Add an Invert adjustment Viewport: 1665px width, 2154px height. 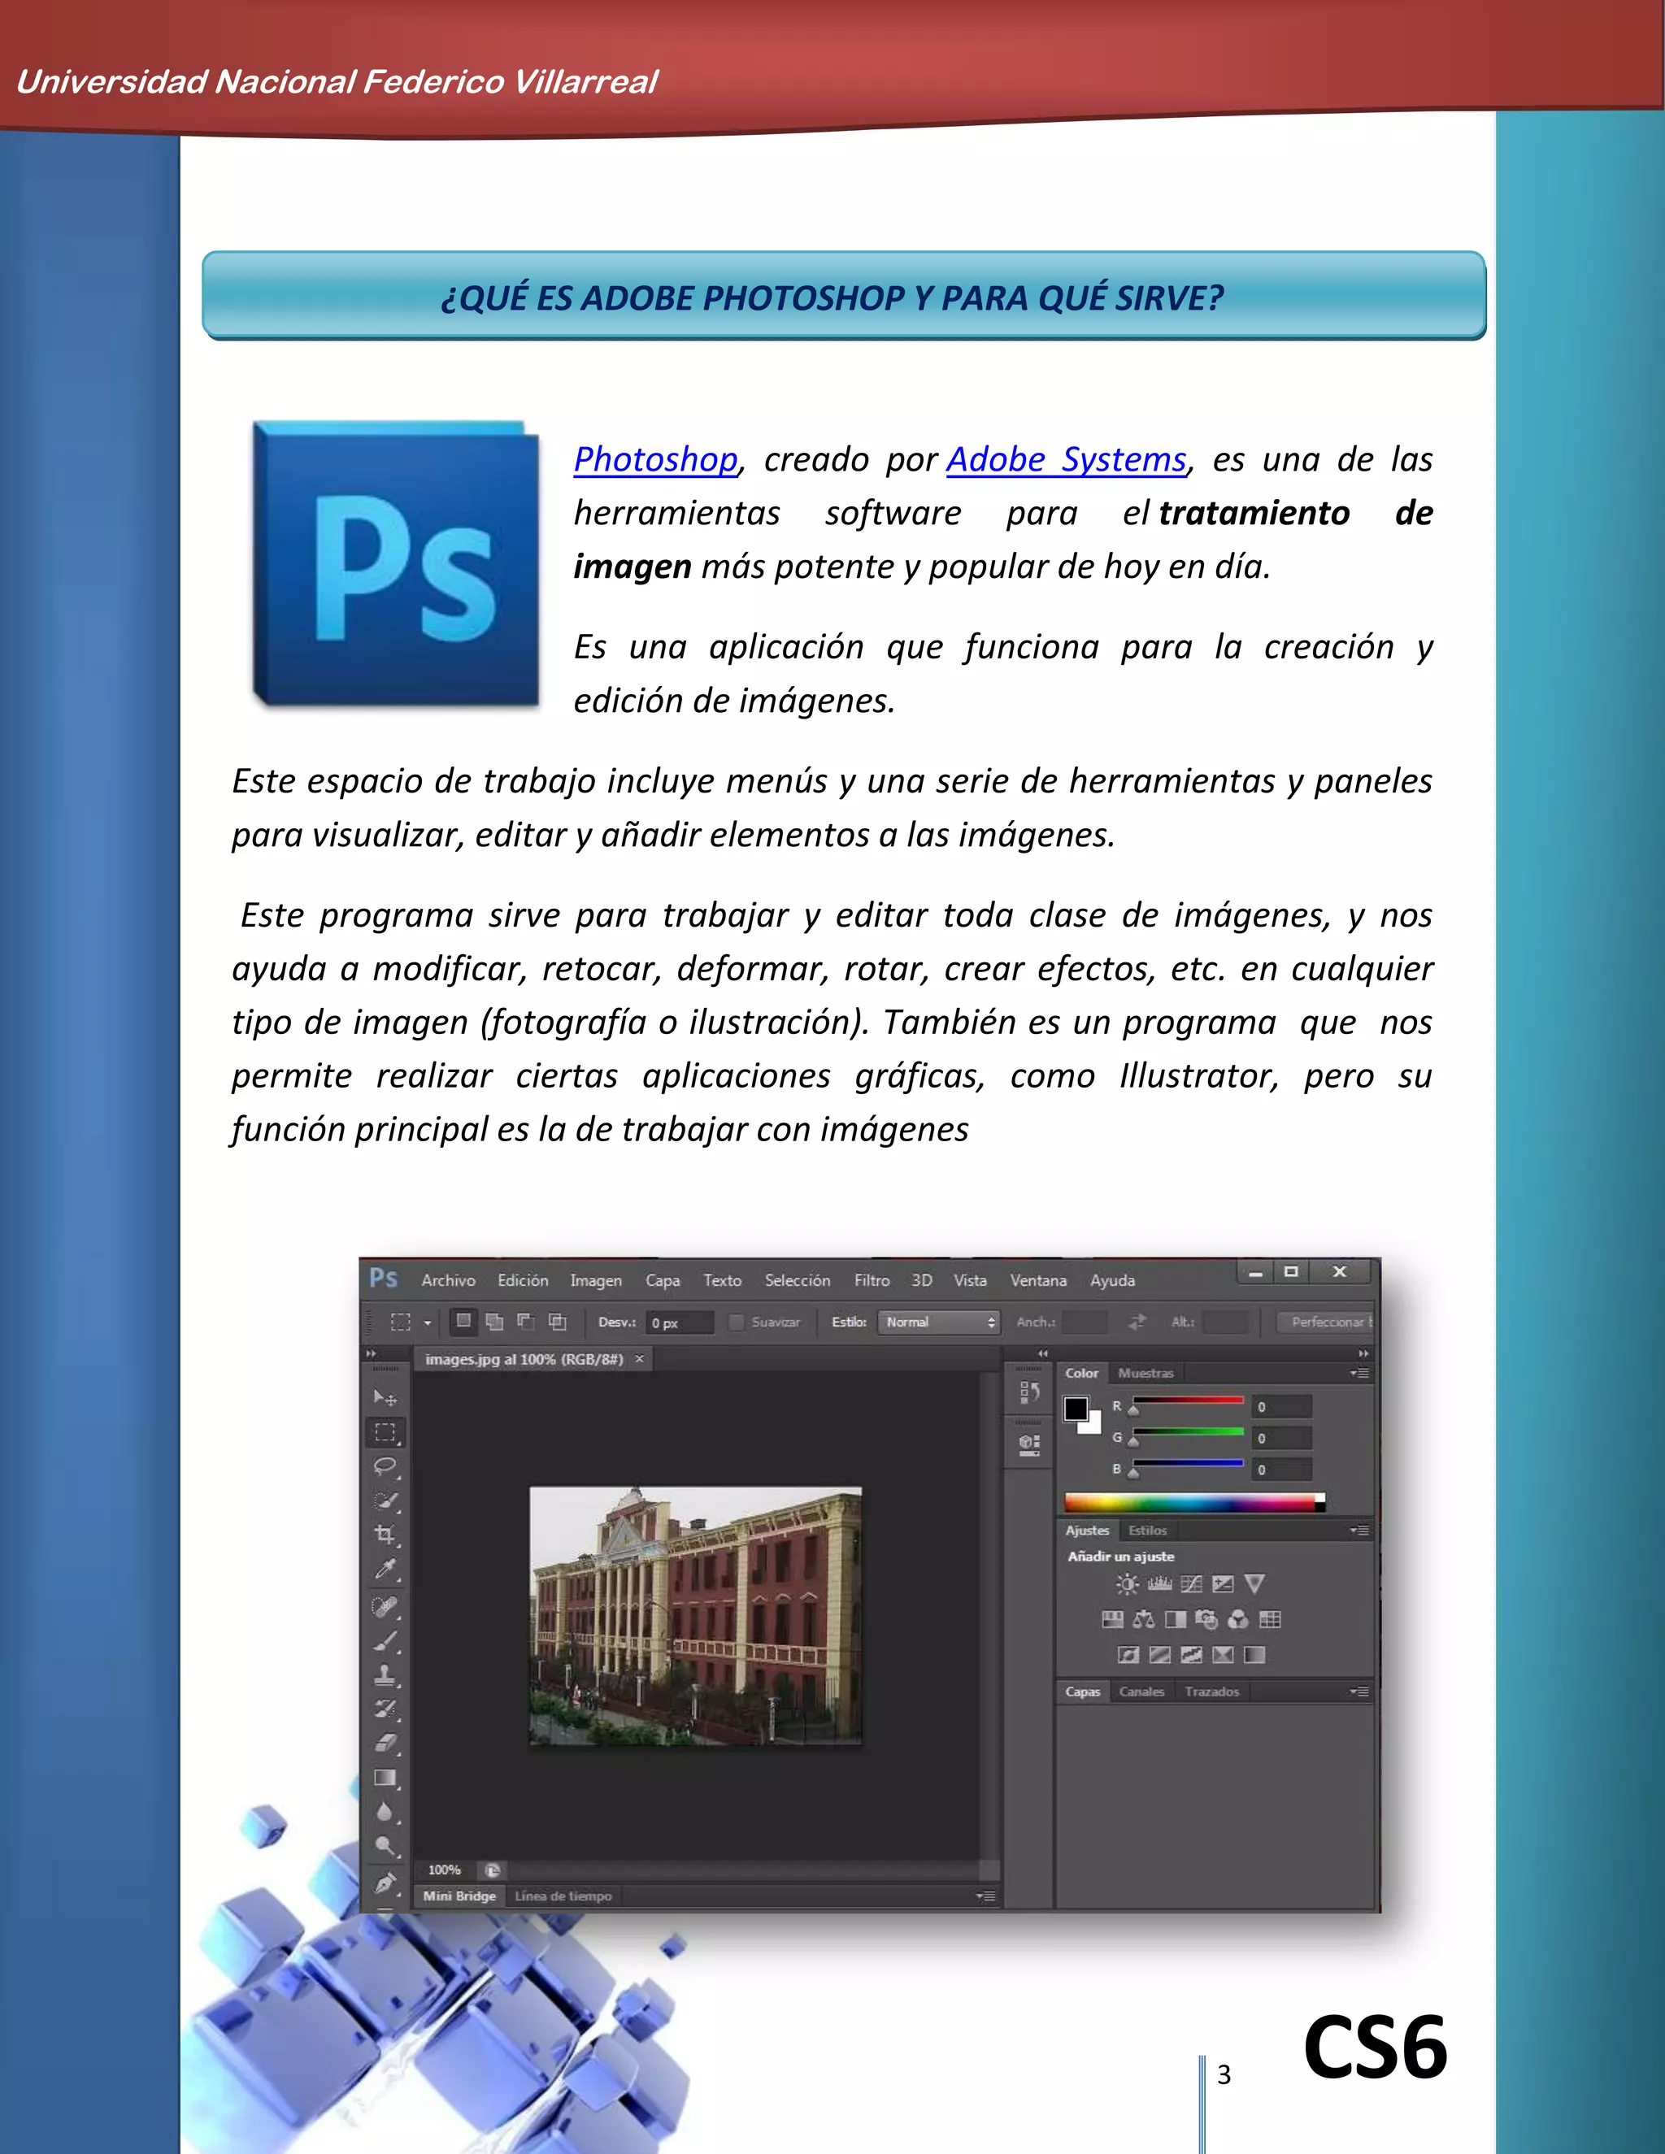click(1128, 1655)
